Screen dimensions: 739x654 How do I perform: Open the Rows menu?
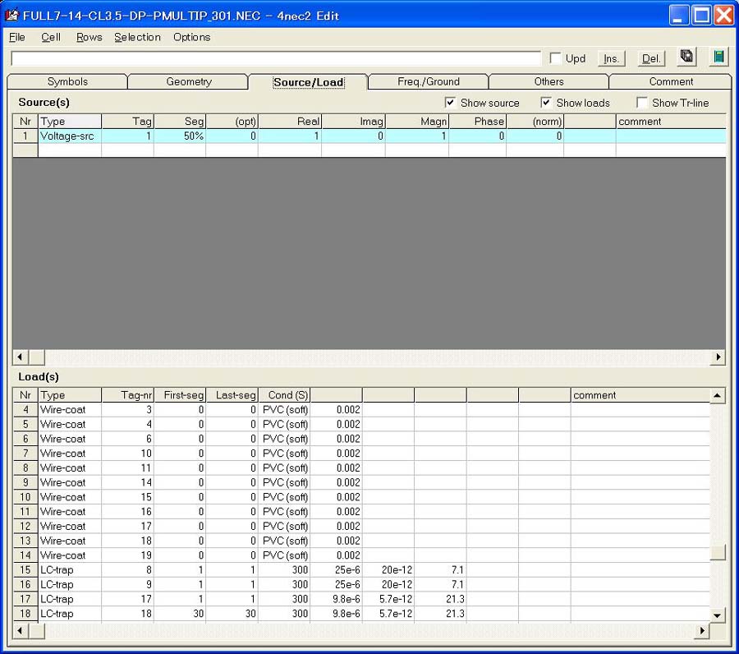coord(90,37)
